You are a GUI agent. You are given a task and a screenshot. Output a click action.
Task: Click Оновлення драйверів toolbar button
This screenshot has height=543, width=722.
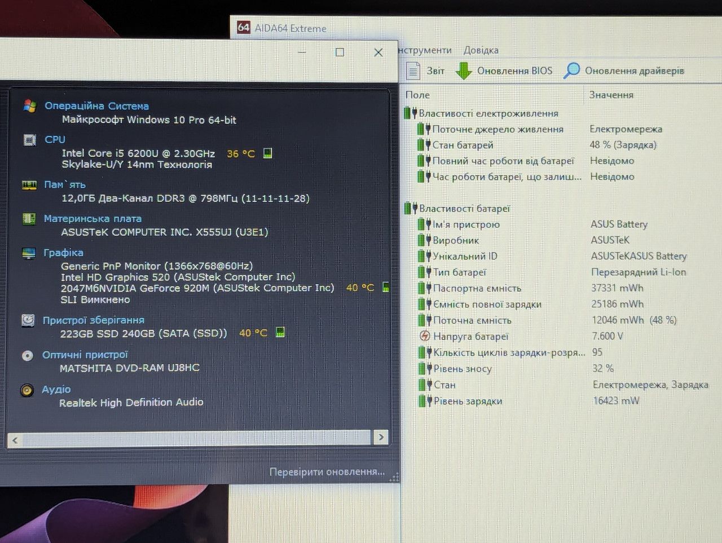(x=624, y=70)
